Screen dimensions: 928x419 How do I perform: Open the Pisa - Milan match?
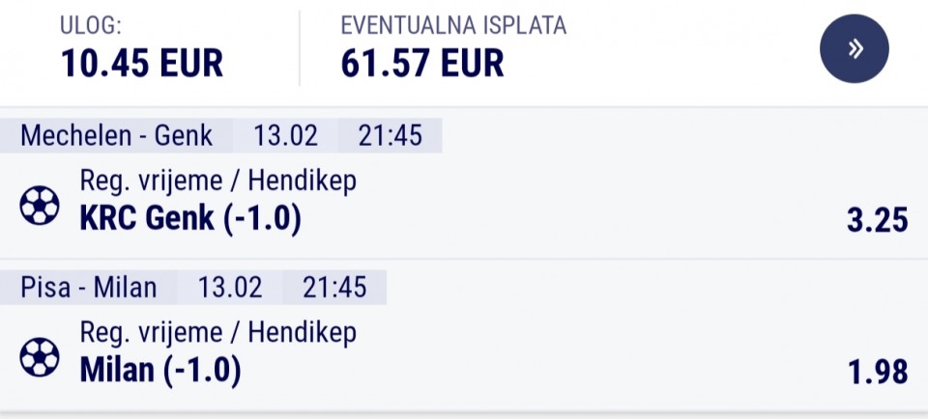coord(89,287)
